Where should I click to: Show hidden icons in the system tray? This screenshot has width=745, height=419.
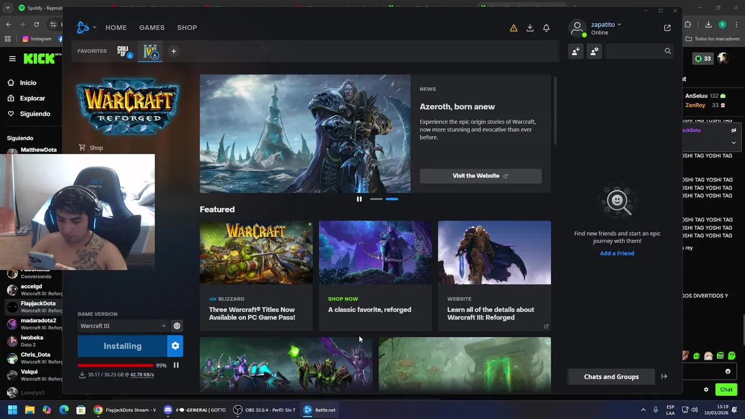tap(643, 410)
